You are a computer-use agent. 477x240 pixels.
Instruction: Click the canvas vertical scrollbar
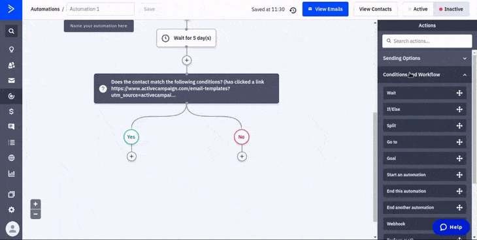pyautogui.click(x=375, y=167)
